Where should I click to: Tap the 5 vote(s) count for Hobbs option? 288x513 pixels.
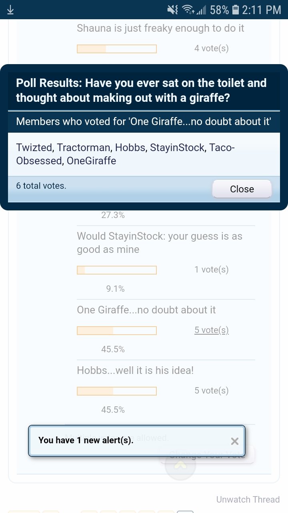click(x=212, y=390)
